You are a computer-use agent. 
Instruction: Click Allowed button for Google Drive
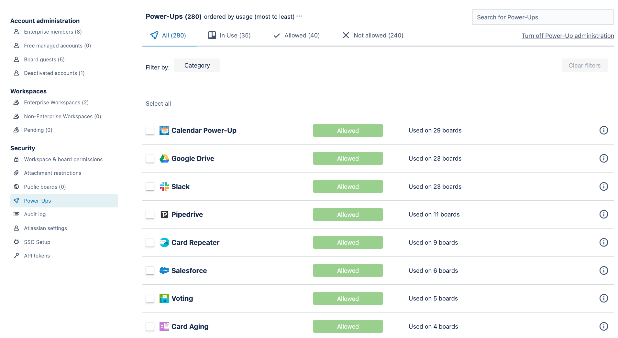pos(348,158)
